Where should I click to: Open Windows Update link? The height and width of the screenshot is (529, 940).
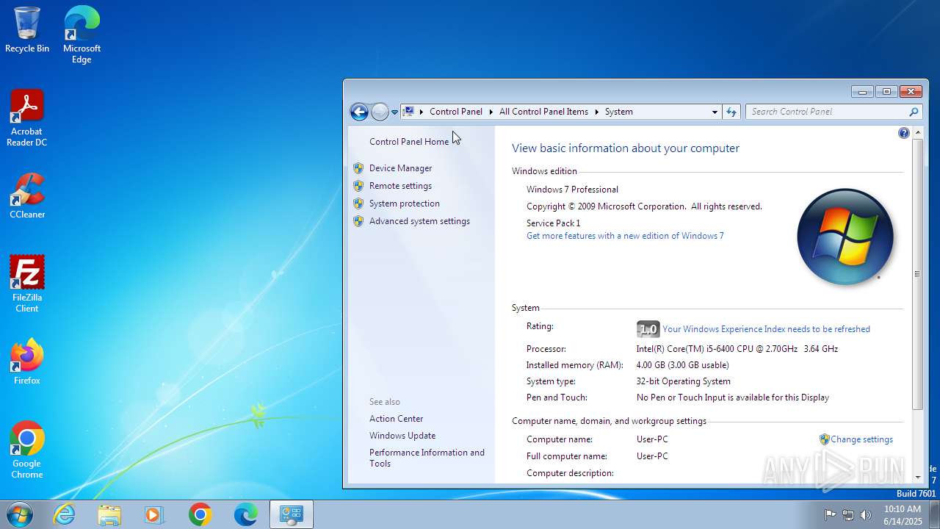pos(402,436)
